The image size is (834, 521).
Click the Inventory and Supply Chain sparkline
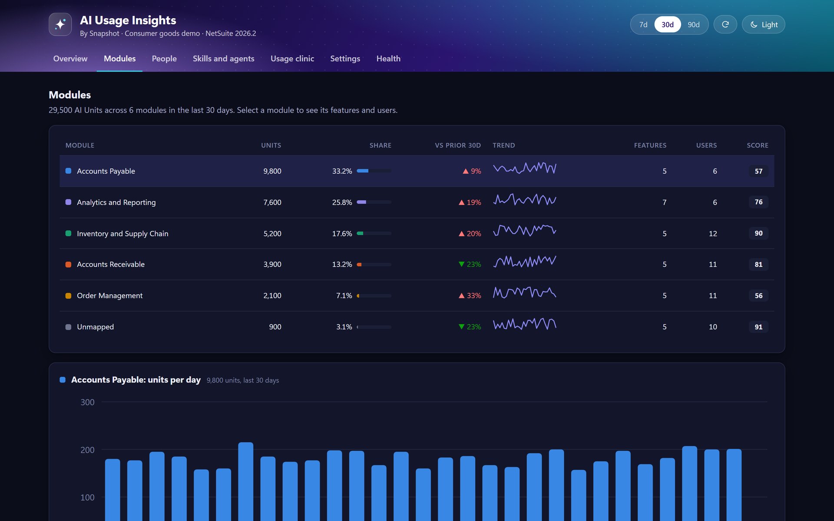[525, 230]
